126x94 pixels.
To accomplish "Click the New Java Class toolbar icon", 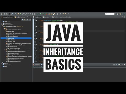I will (20, 14).
